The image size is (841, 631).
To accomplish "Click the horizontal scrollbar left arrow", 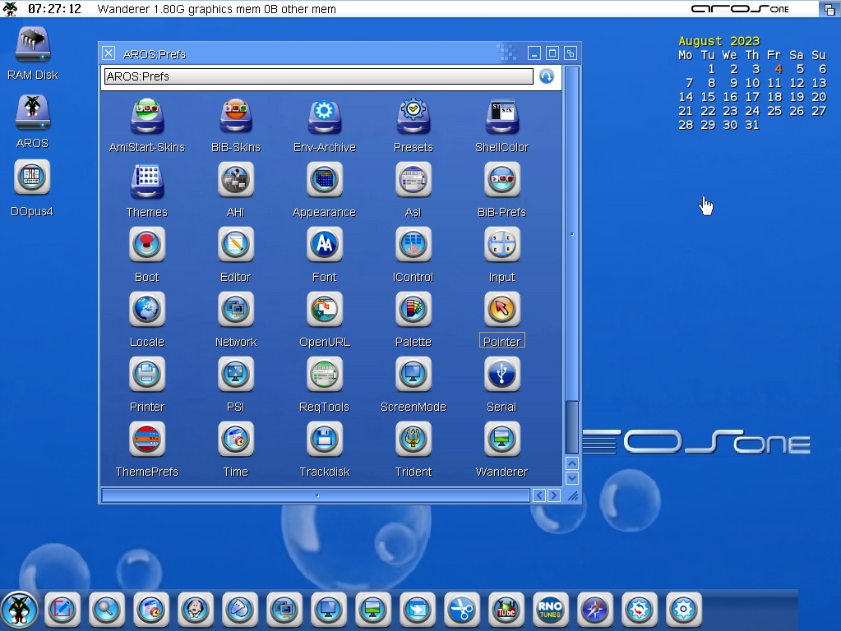I will point(539,495).
